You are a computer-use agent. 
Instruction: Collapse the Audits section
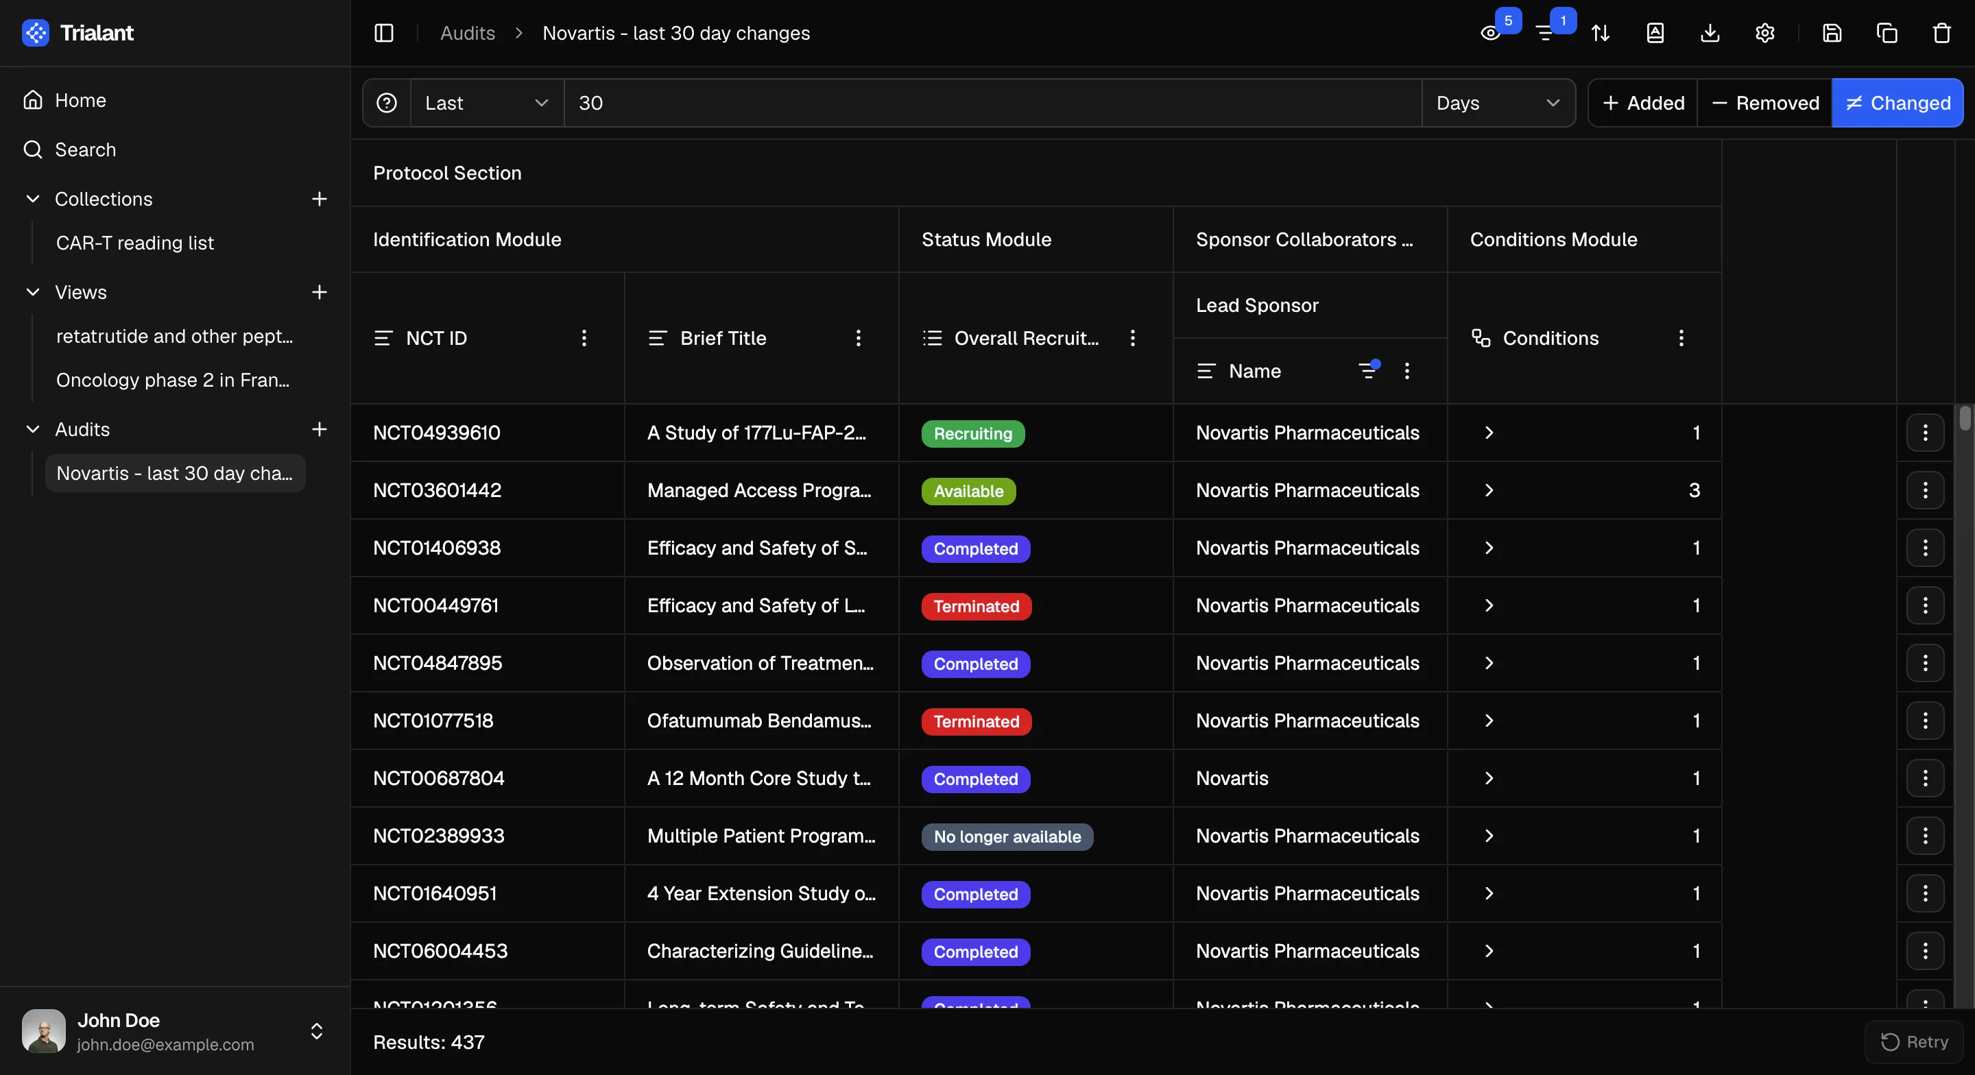(33, 429)
